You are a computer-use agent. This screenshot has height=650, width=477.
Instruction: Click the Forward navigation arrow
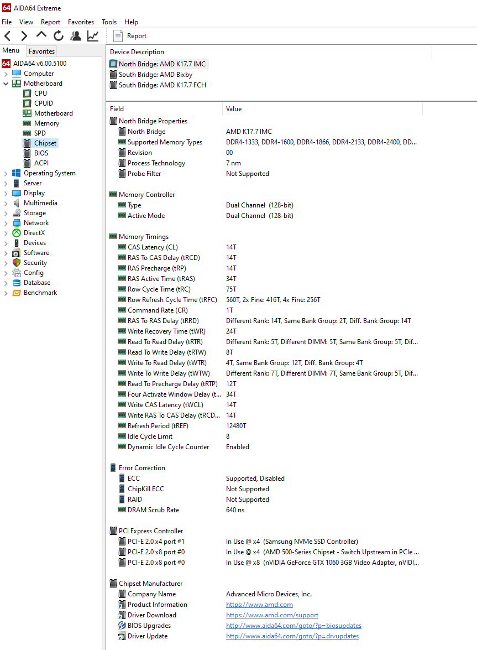24,36
